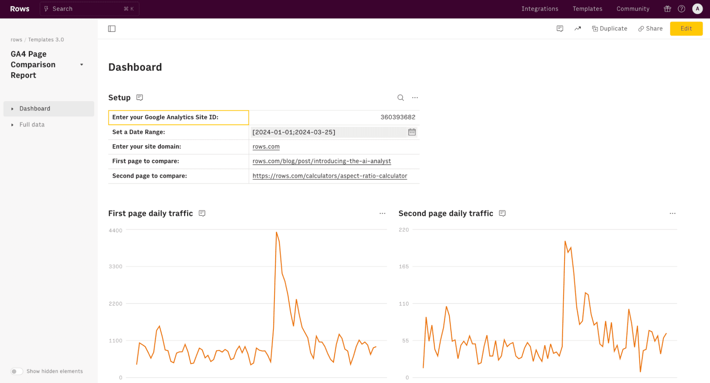Click the Rows logo
This screenshot has width=710, height=383.
point(20,9)
